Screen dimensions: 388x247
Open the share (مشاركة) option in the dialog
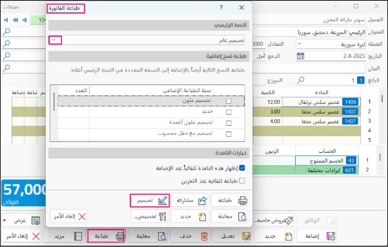coord(190,201)
